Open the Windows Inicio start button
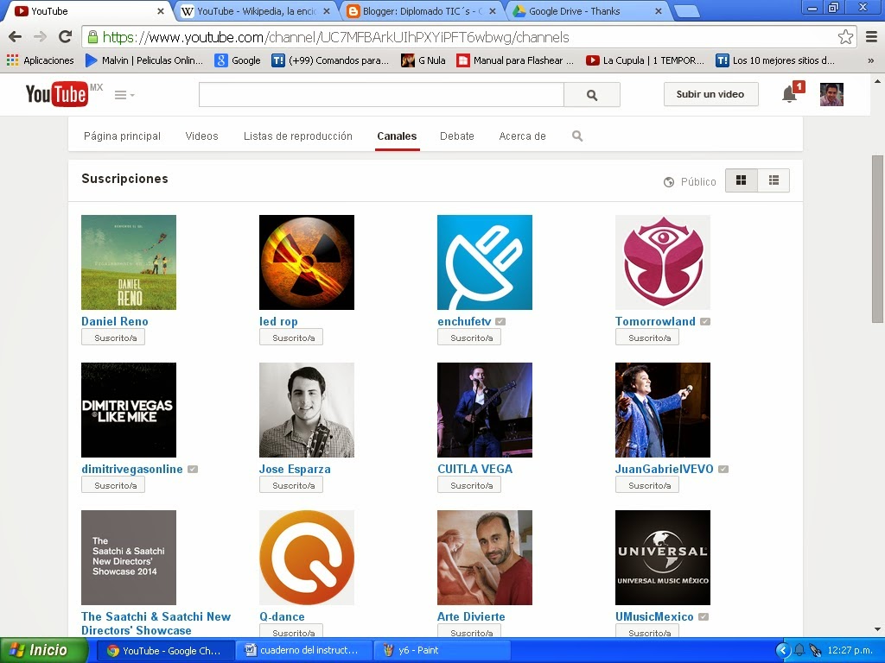Screen dimensions: 885x663 pos(43,650)
